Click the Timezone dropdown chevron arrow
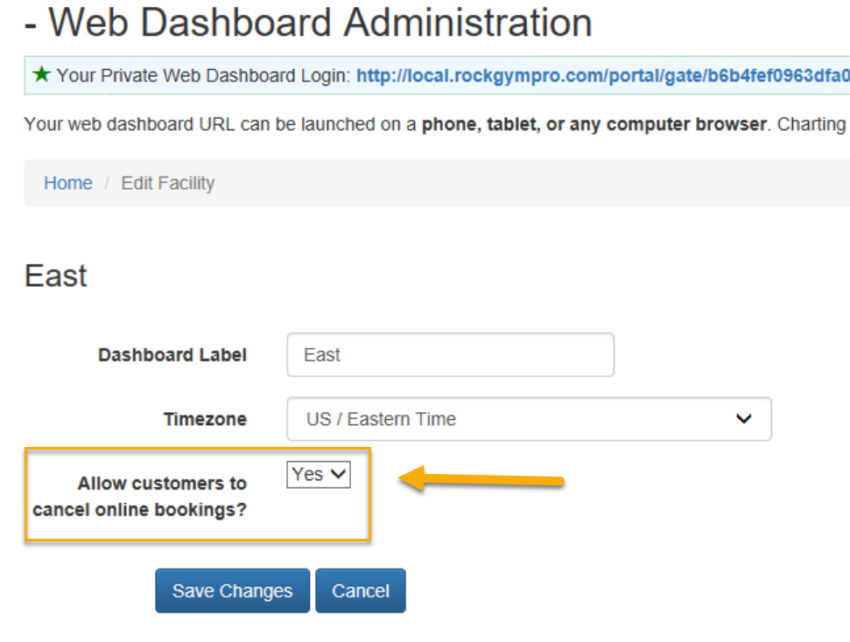Image resolution: width=850 pixels, height=642 pixels. point(744,419)
